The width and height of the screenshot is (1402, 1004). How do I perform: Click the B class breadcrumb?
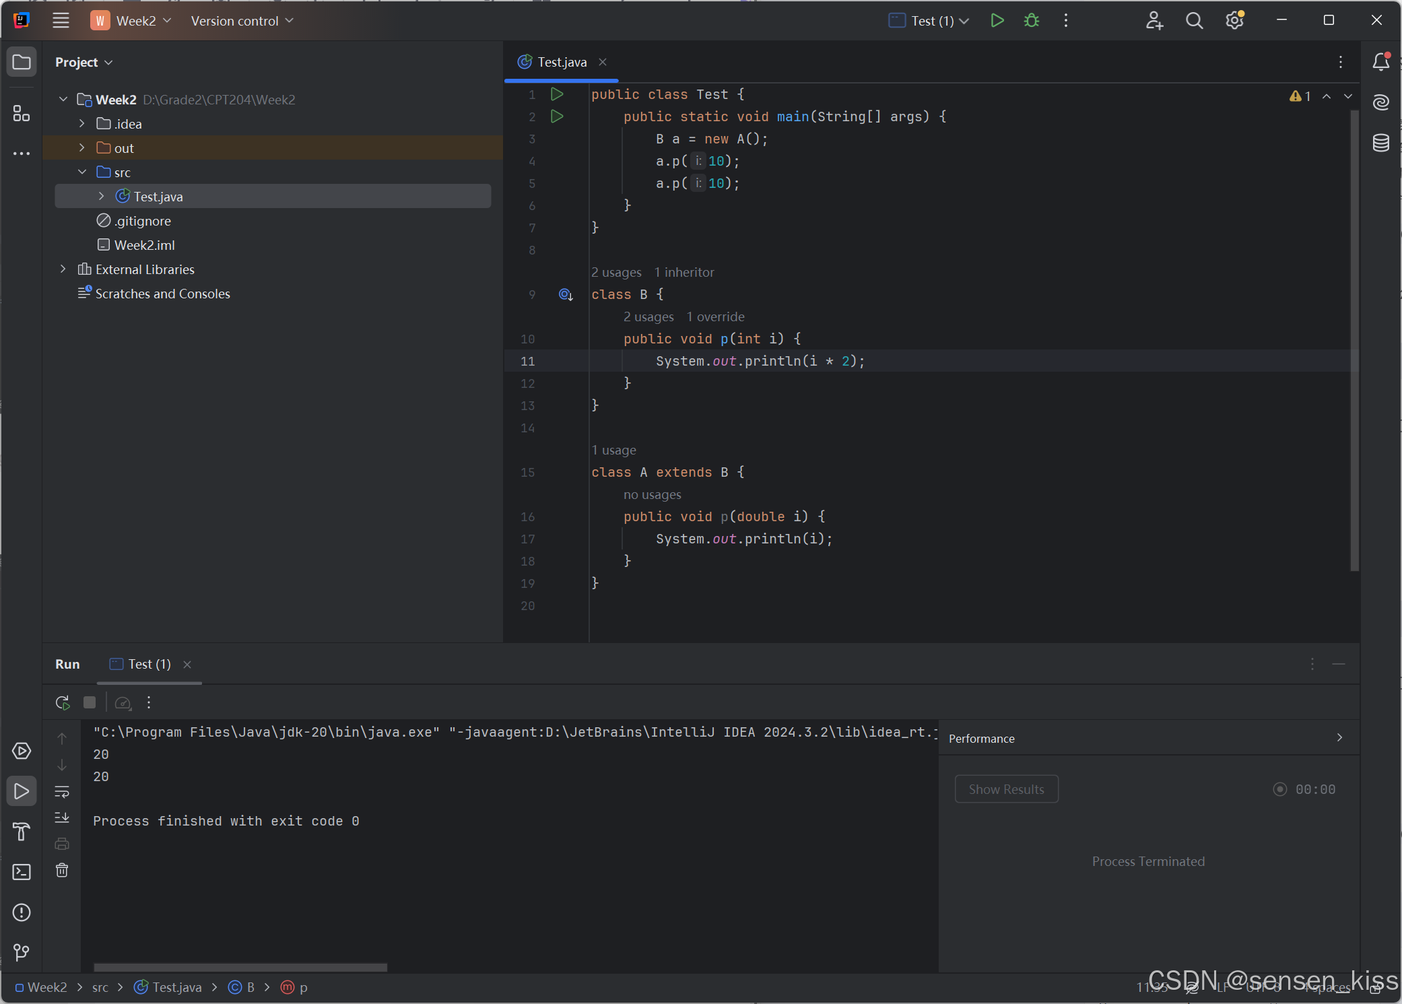coord(242,987)
